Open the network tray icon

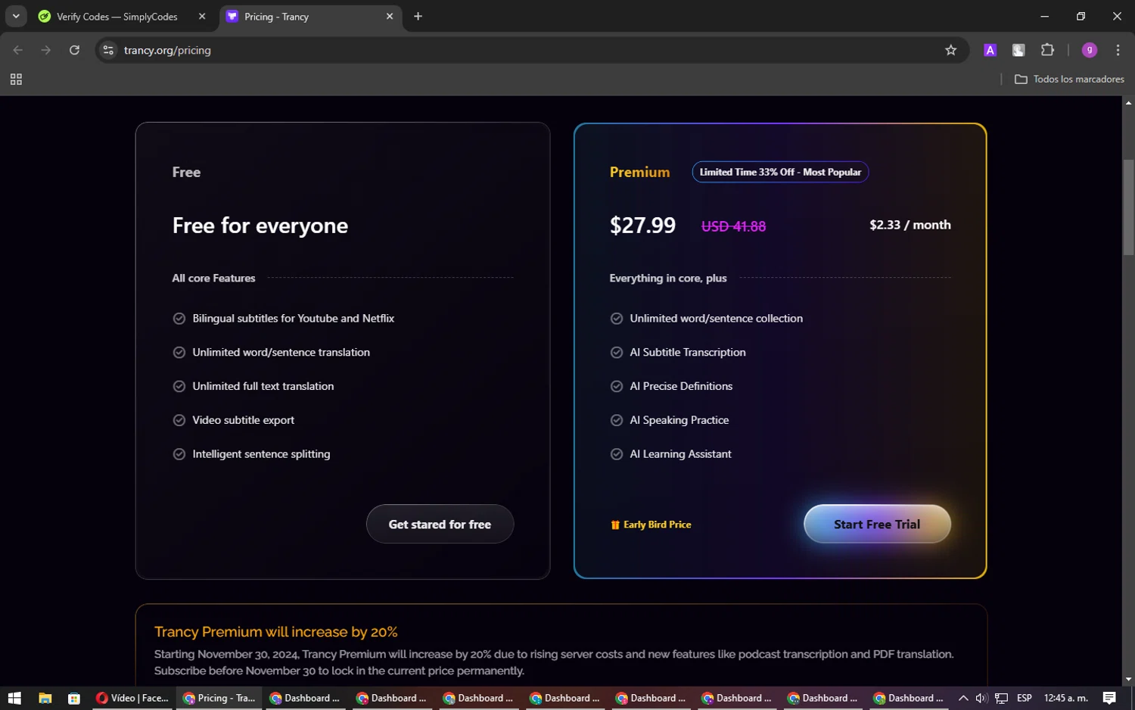click(1001, 698)
